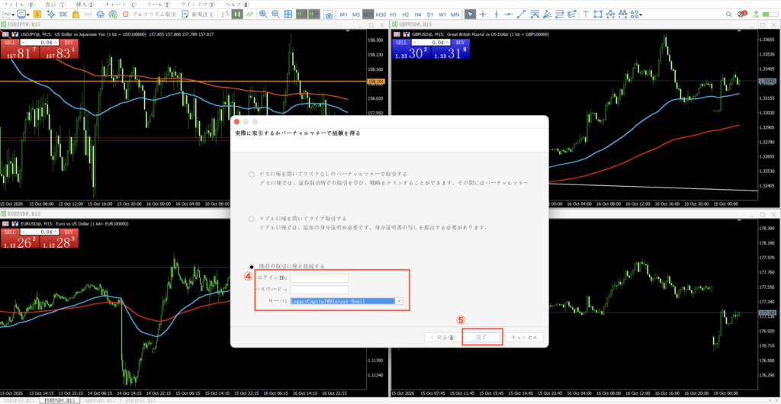781x404 pixels.
Task: Select demo account radio option
Action: (x=252, y=174)
